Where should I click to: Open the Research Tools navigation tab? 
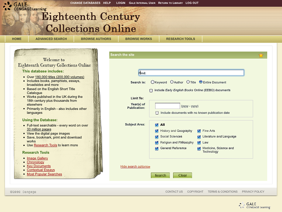(180, 39)
